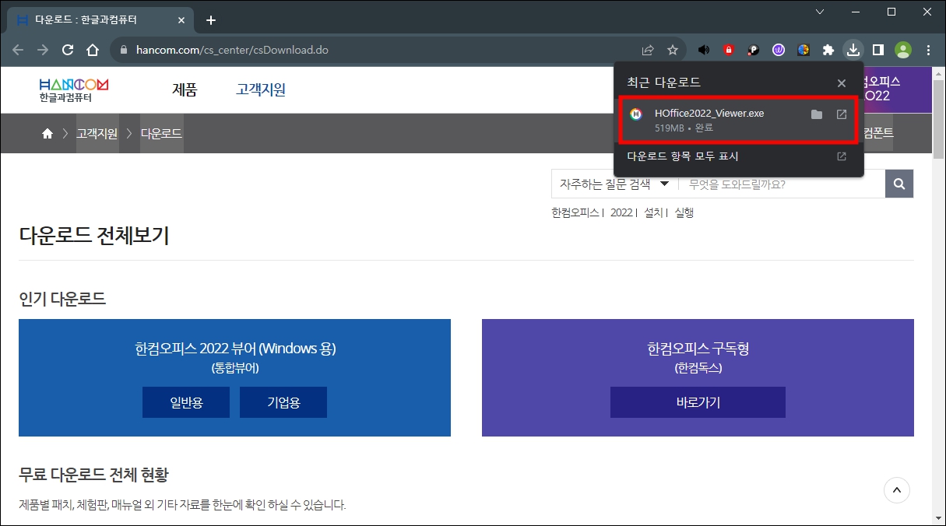Open a new browser tab
This screenshot has width=946, height=526.
(210, 20)
